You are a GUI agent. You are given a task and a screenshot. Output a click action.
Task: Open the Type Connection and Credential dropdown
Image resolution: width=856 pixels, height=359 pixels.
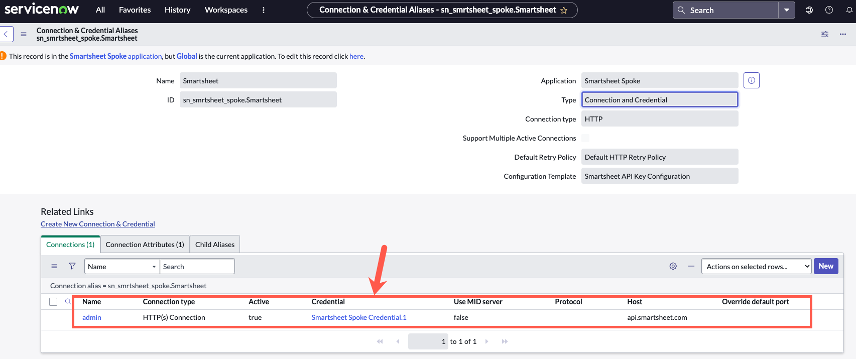(660, 99)
